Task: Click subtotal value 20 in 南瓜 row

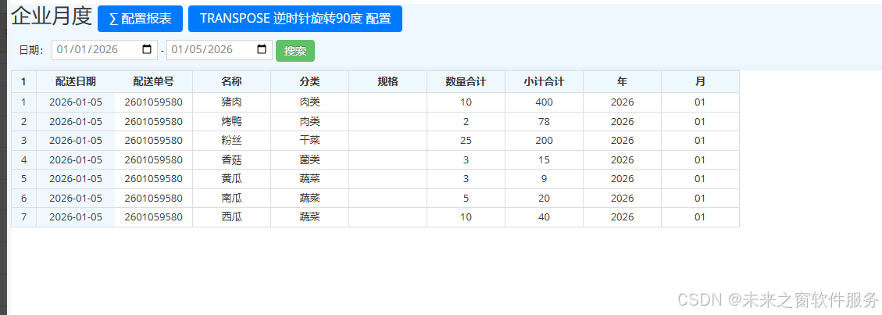Action: (x=545, y=198)
